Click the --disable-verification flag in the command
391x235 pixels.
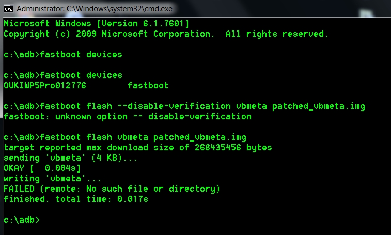(174, 106)
